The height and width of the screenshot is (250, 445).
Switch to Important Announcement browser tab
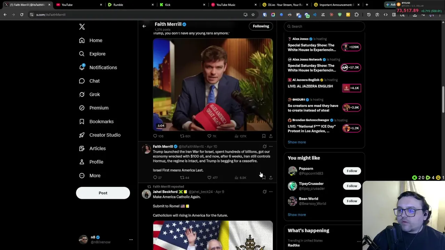[336, 5]
